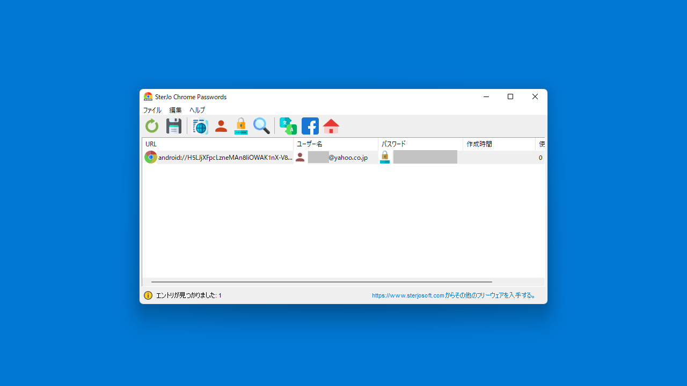Close the SterJo Chrome Passwords window
Viewport: 687px width, 386px height.
(x=535, y=96)
